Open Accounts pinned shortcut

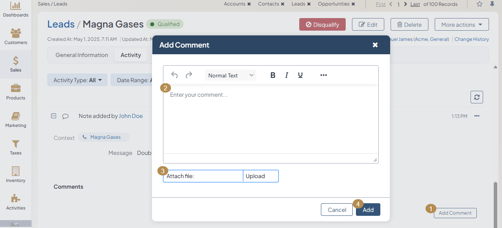click(x=235, y=4)
